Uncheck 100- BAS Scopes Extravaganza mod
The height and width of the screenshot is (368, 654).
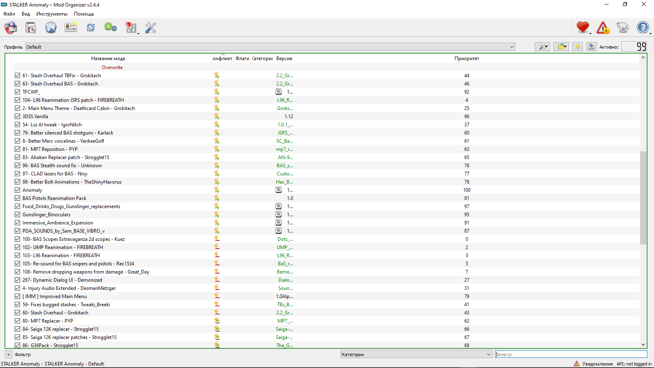pos(17,239)
